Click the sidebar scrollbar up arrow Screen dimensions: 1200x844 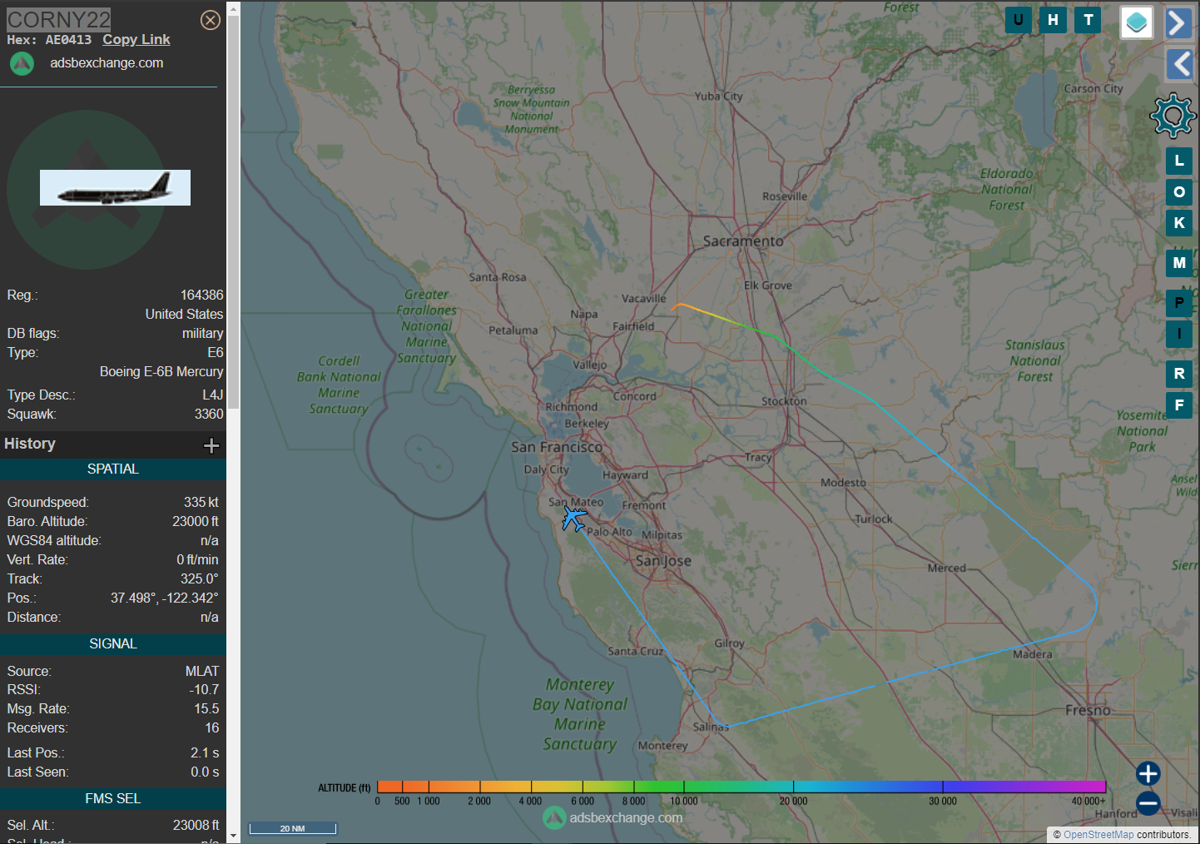(233, 7)
